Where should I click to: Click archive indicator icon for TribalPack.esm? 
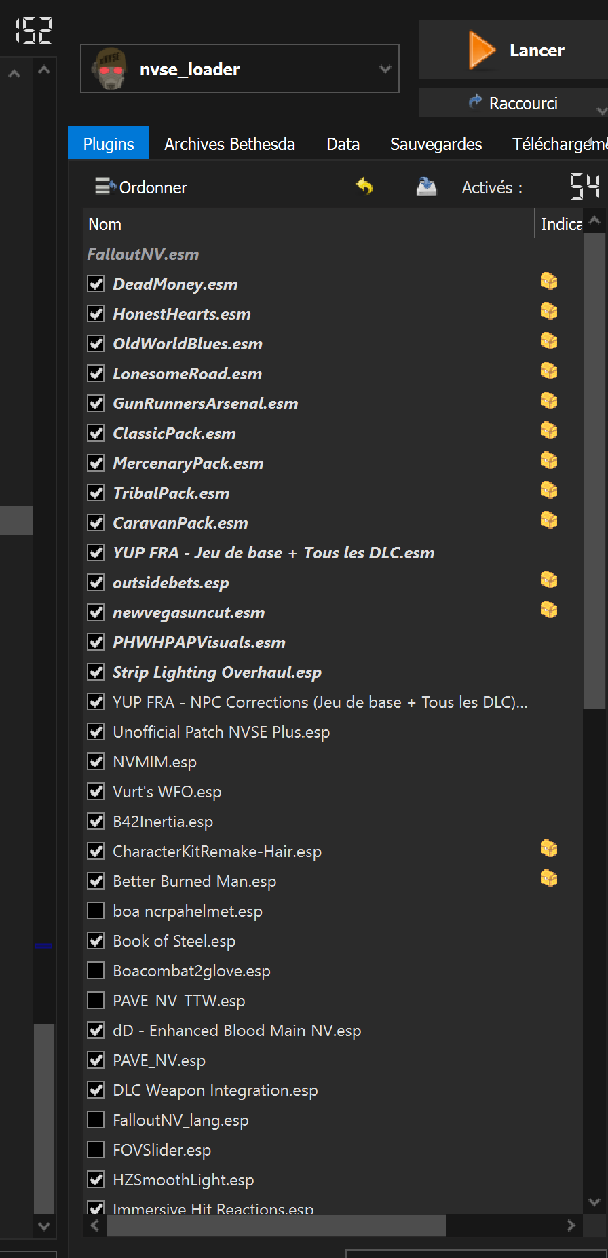(549, 491)
